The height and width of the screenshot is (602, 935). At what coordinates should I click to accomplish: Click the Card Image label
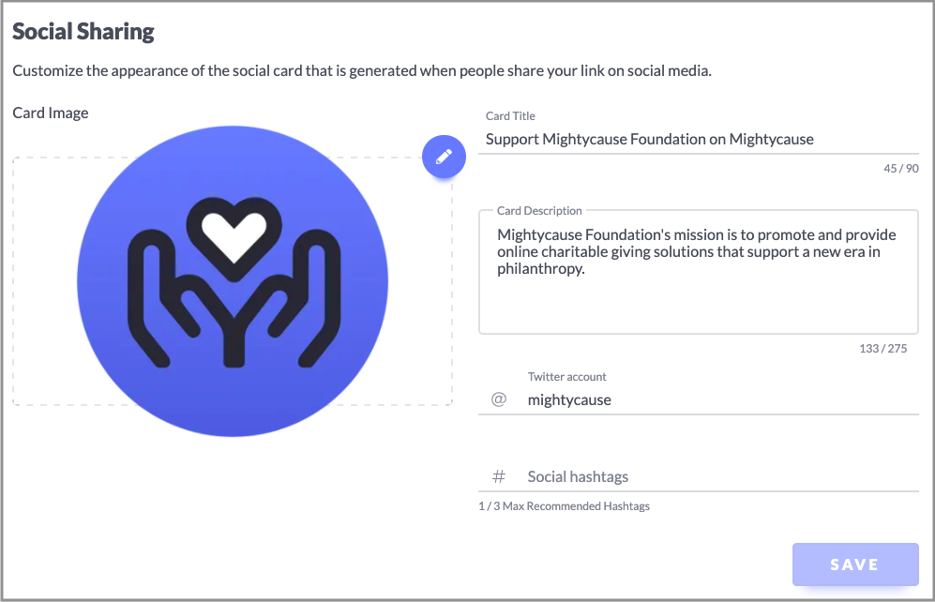tap(51, 113)
